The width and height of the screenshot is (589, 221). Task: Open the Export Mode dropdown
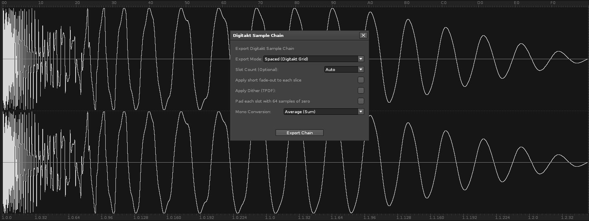313,59
